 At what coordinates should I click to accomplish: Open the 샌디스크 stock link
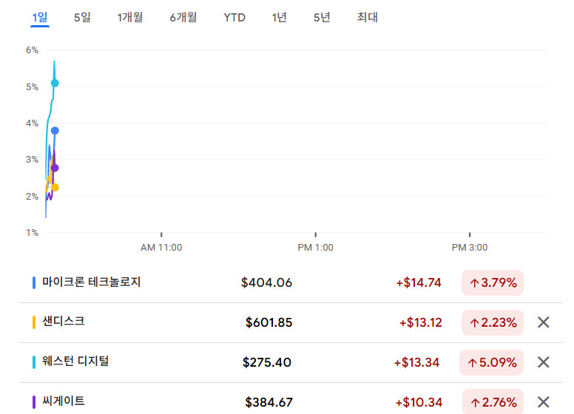63,322
